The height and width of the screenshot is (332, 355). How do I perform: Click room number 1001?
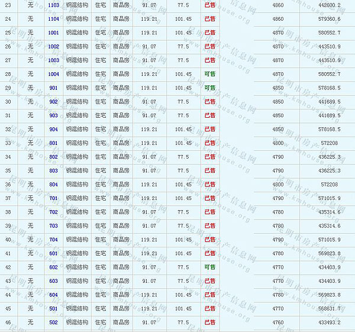click(53, 33)
